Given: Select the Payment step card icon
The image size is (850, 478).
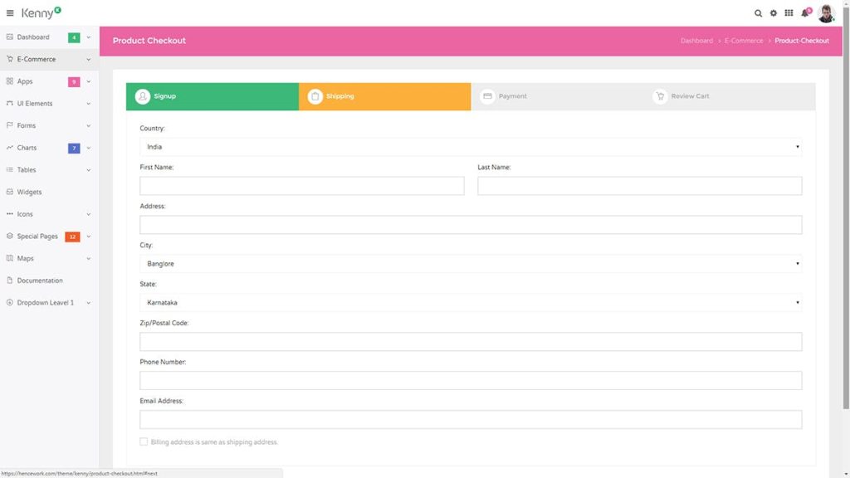Looking at the screenshot, I should pyautogui.click(x=487, y=95).
